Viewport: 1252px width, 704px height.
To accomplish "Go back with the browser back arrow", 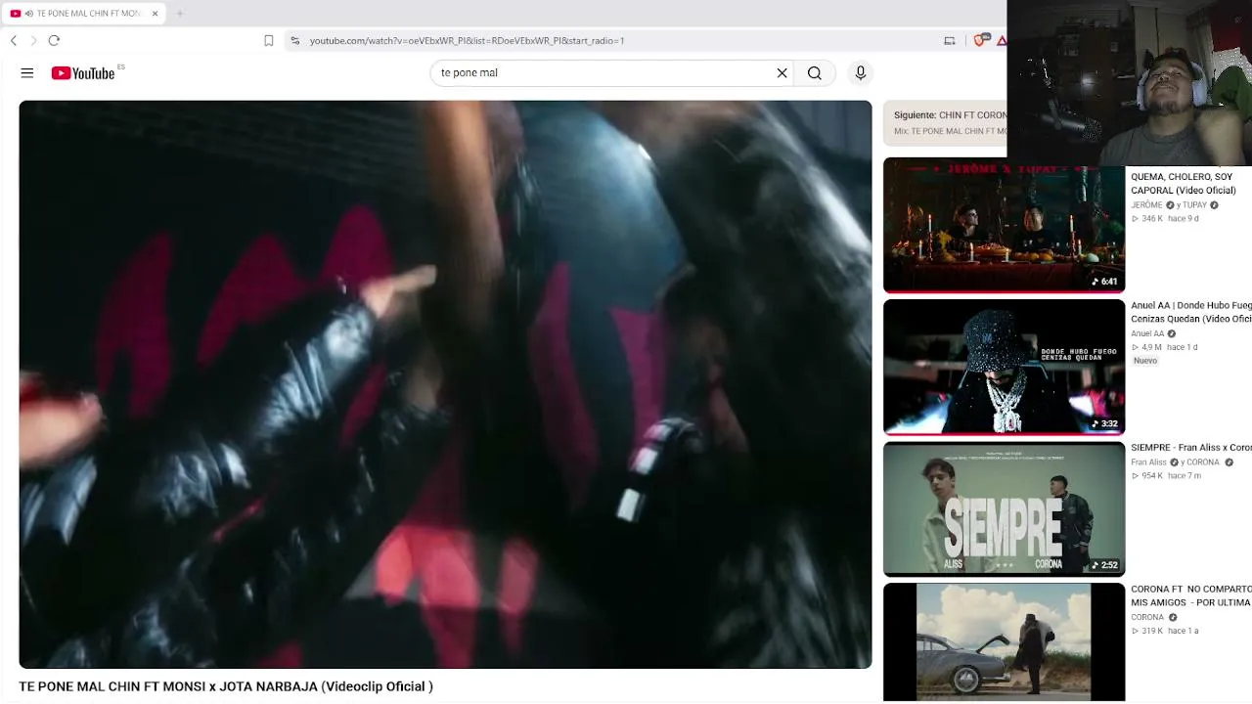I will pos(14,40).
